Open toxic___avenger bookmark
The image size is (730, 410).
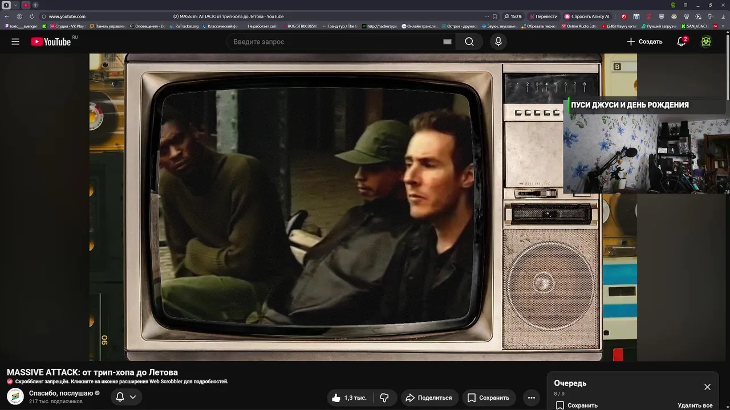[21, 26]
